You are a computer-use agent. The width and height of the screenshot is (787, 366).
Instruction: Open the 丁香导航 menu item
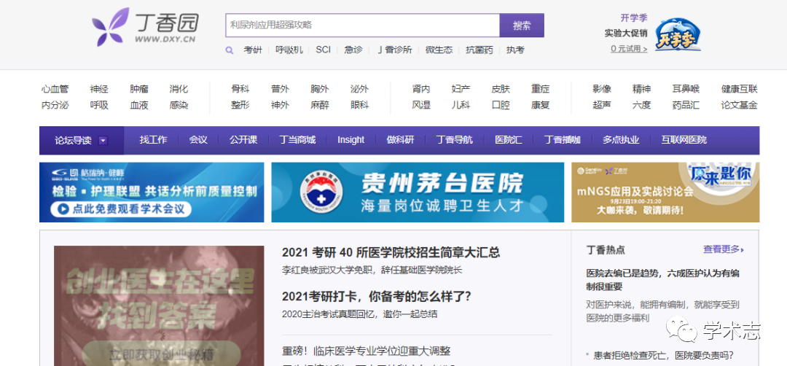click(455, 140)
